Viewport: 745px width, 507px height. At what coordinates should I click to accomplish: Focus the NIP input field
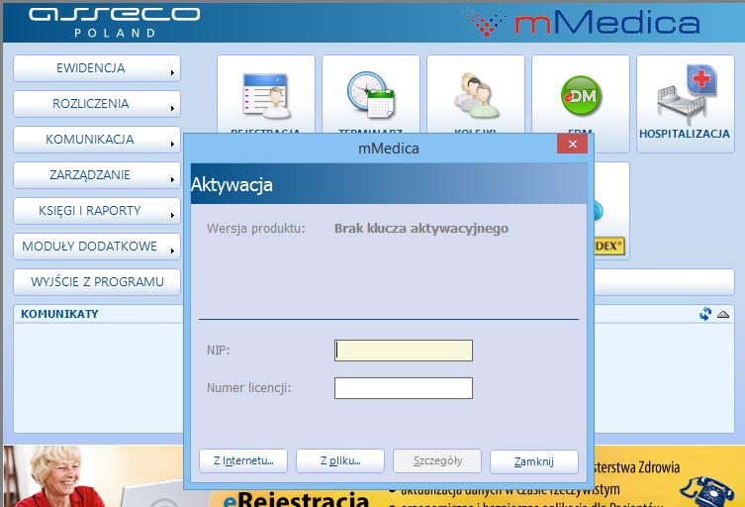[404, 351]
